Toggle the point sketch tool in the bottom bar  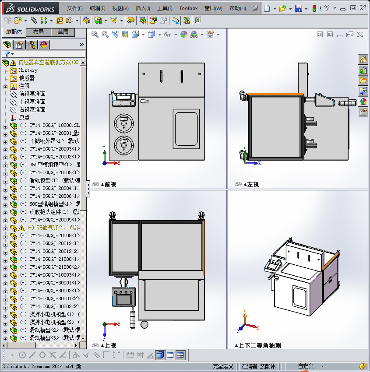point(12,355)
